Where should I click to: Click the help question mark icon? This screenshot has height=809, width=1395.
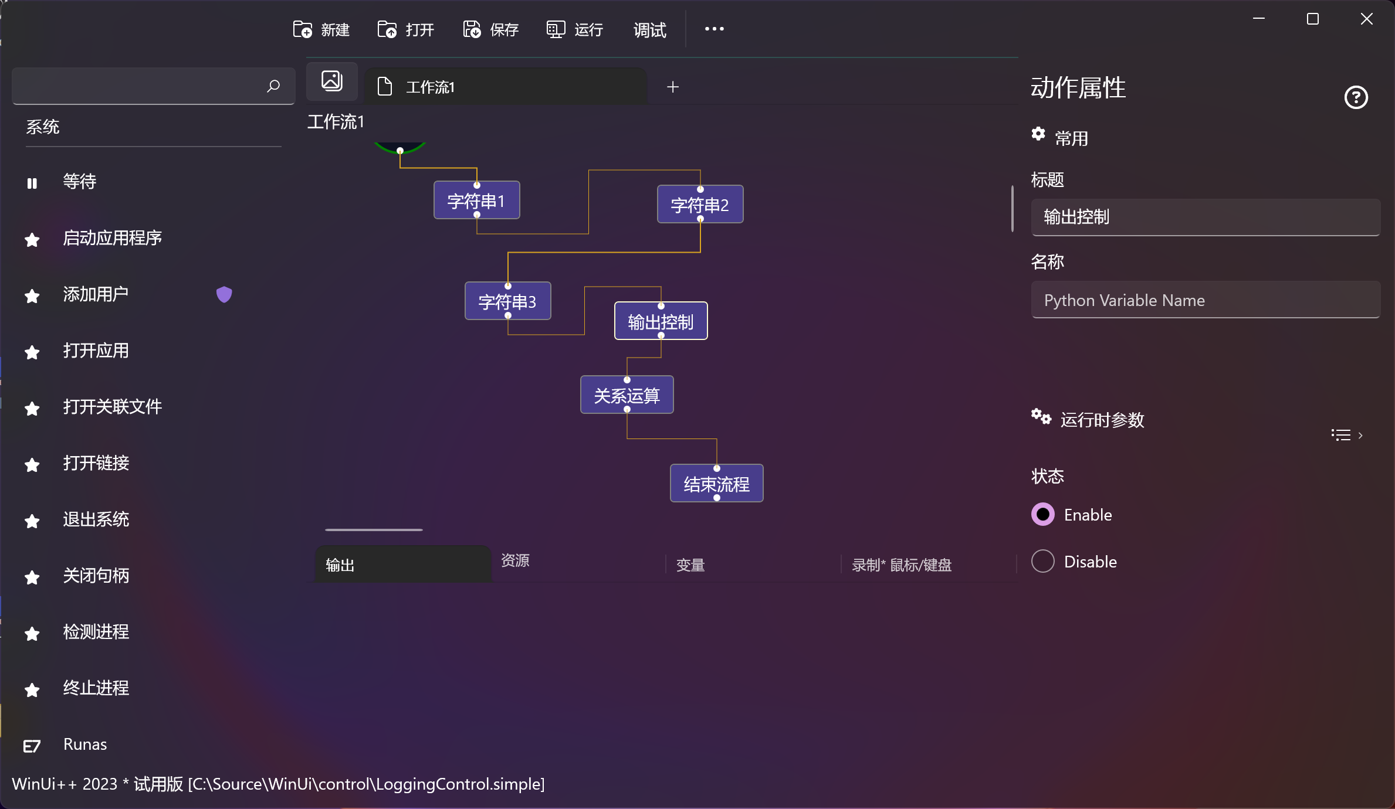(x=1356, y=97)
